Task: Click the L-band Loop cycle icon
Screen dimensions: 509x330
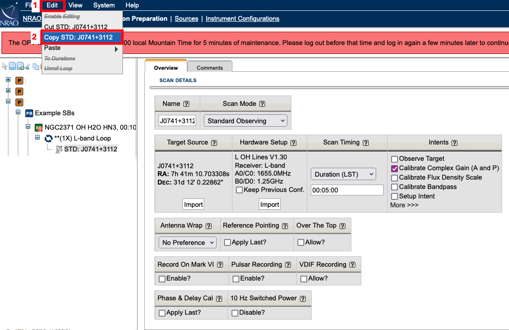Action: [49, 139]
